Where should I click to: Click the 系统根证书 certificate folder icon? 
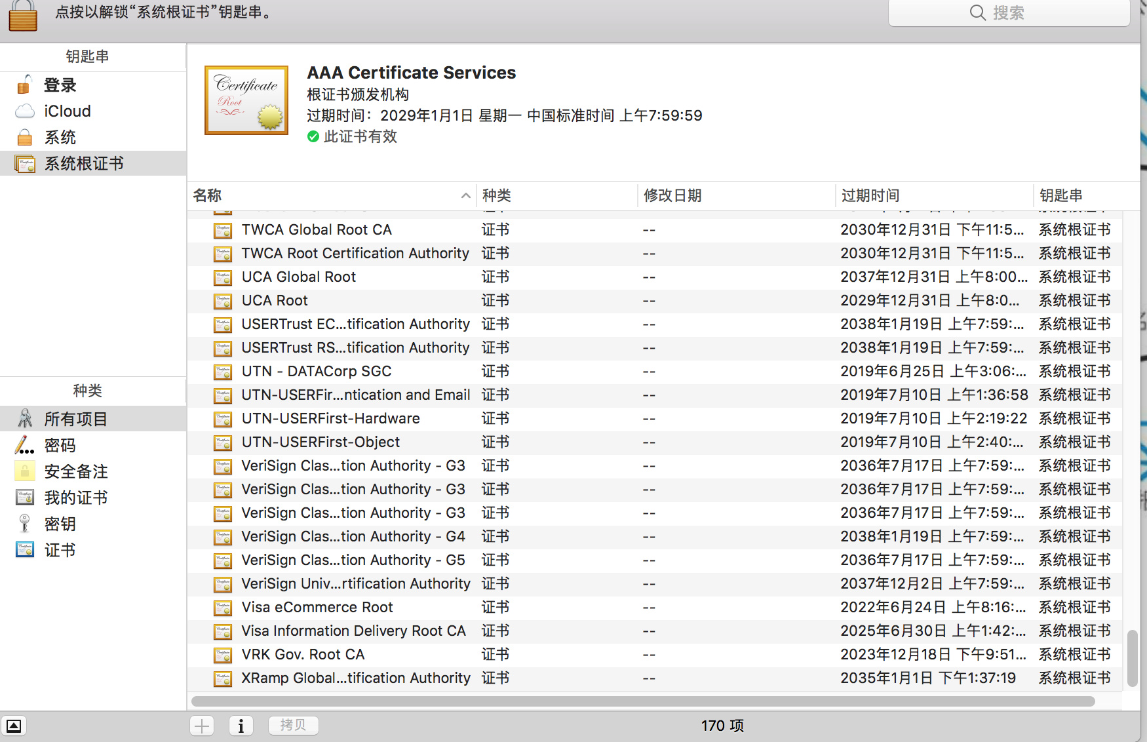[x=25, y=164]
